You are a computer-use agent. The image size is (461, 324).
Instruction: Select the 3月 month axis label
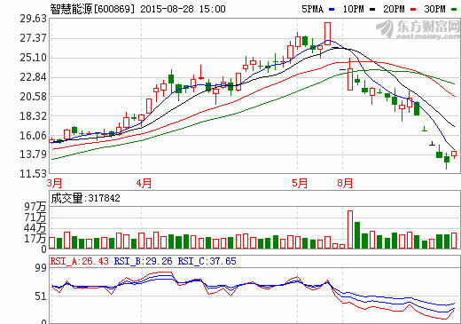55,183
